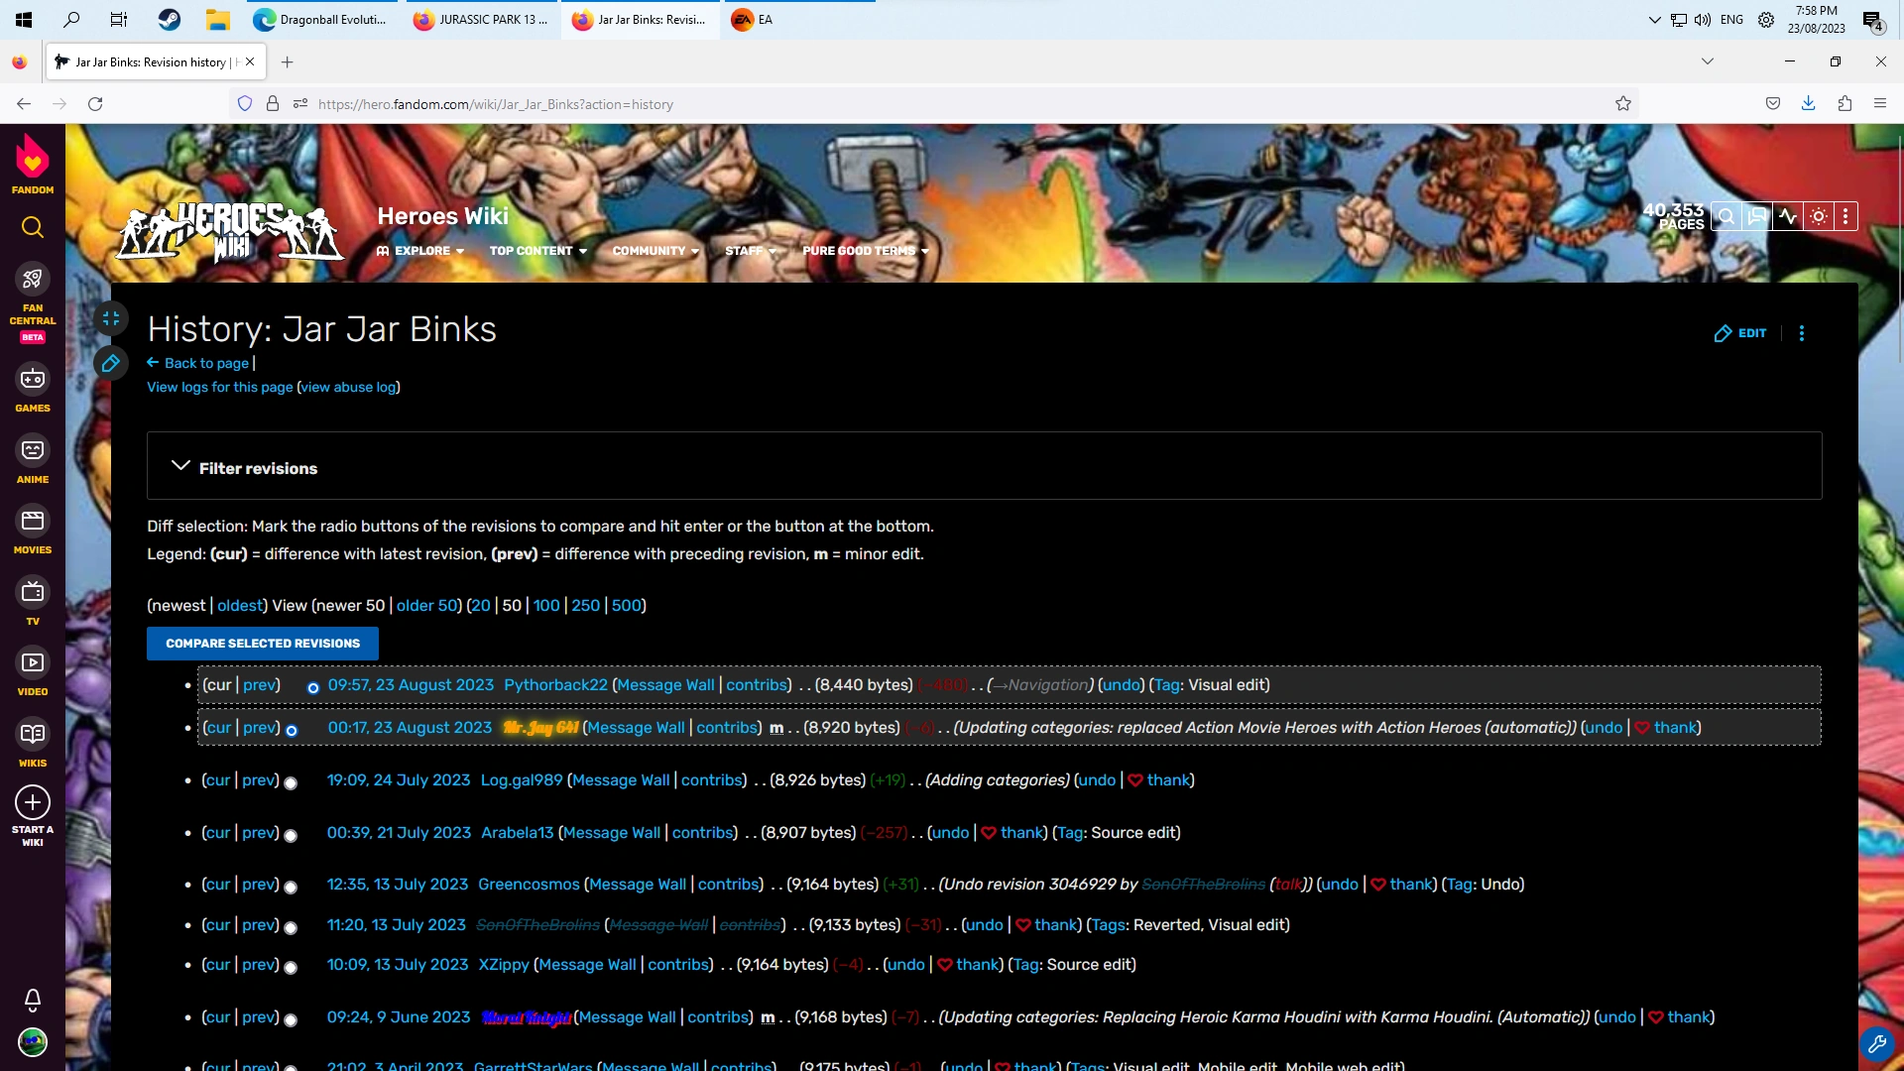
Task: Open the Explore dropdown menu
Action: pyautogui.click(x=420, y=251)
